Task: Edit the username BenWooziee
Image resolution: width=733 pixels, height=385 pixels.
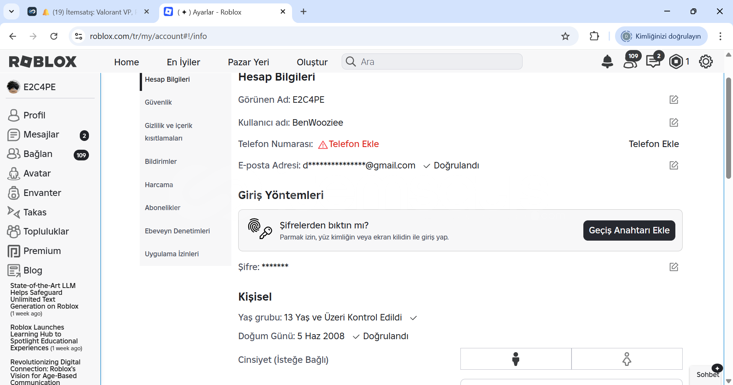Action: click(674, 123)
